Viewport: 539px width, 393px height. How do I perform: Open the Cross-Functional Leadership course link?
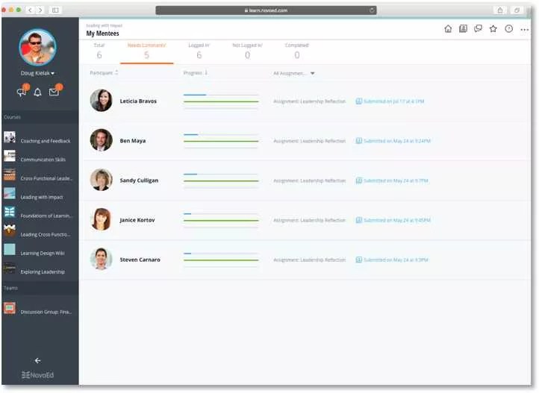46,178
